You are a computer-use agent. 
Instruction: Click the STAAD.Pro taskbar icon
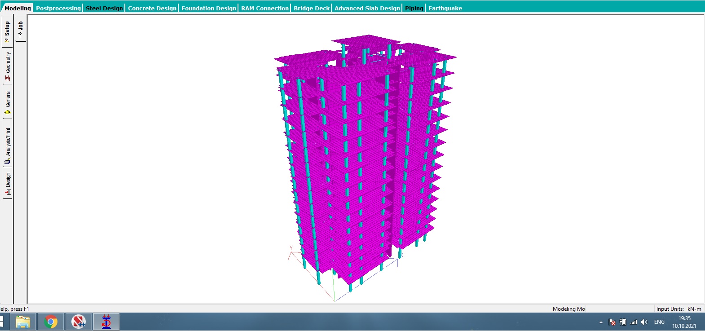pos(106,322)
